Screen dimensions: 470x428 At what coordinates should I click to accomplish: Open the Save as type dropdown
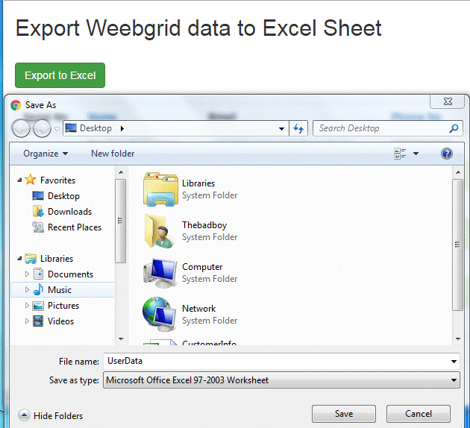coord(281,380)
